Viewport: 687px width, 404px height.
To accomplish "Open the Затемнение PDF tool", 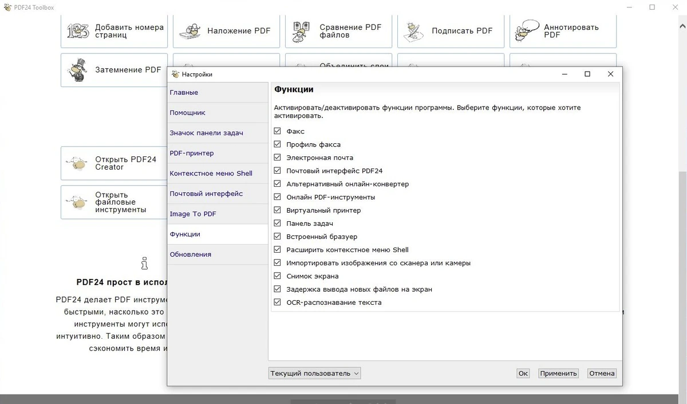I will pyautogui.click(x=114, y=70).
